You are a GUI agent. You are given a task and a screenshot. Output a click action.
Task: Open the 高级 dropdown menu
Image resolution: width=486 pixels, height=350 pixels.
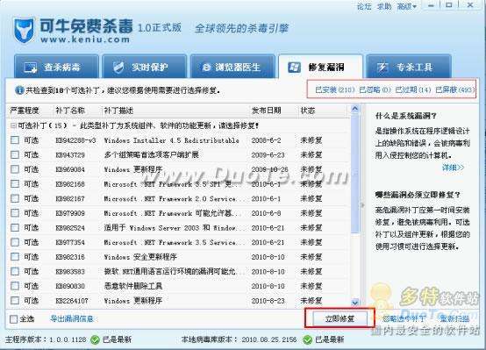[x=407, y=6]
